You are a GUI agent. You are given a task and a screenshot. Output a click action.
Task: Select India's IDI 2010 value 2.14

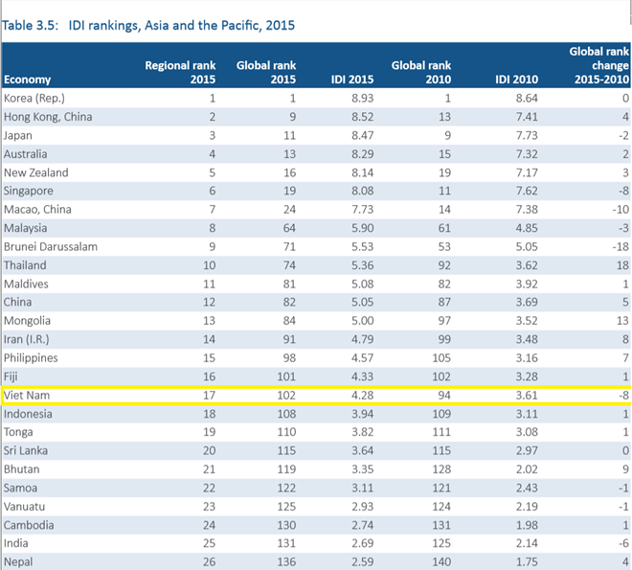click(x=527, y=543)
